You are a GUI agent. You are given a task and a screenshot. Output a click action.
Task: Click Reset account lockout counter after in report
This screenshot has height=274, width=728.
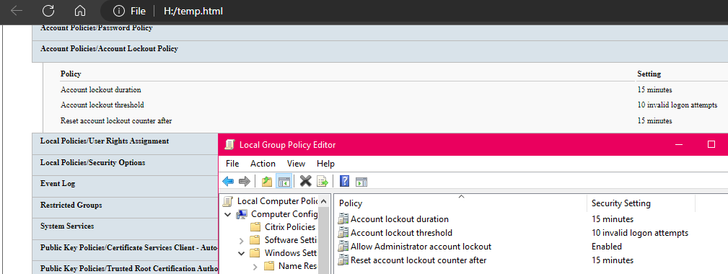pyautogui.click(x=116, y=121)
